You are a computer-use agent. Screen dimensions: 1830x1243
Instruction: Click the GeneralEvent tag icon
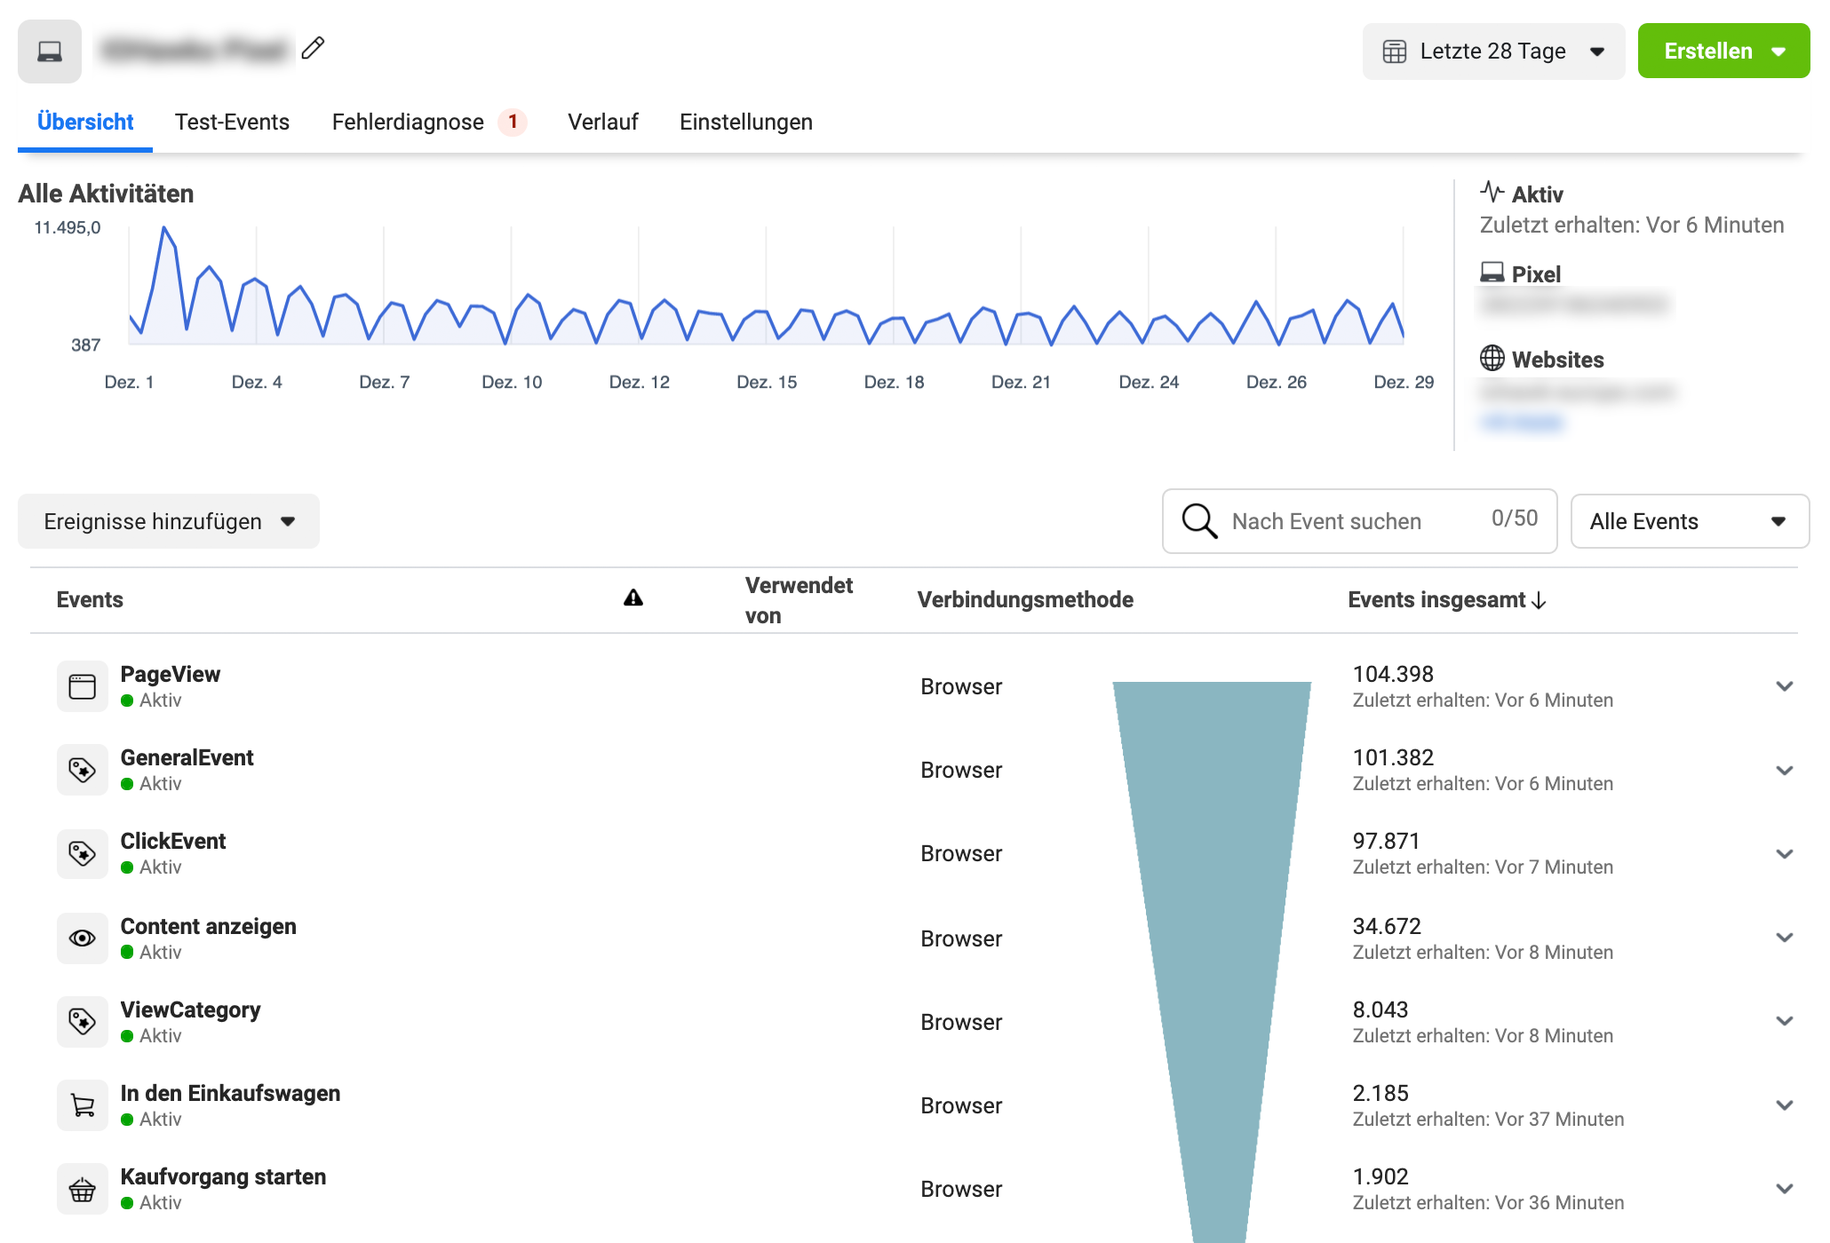[x=83, y=770]
